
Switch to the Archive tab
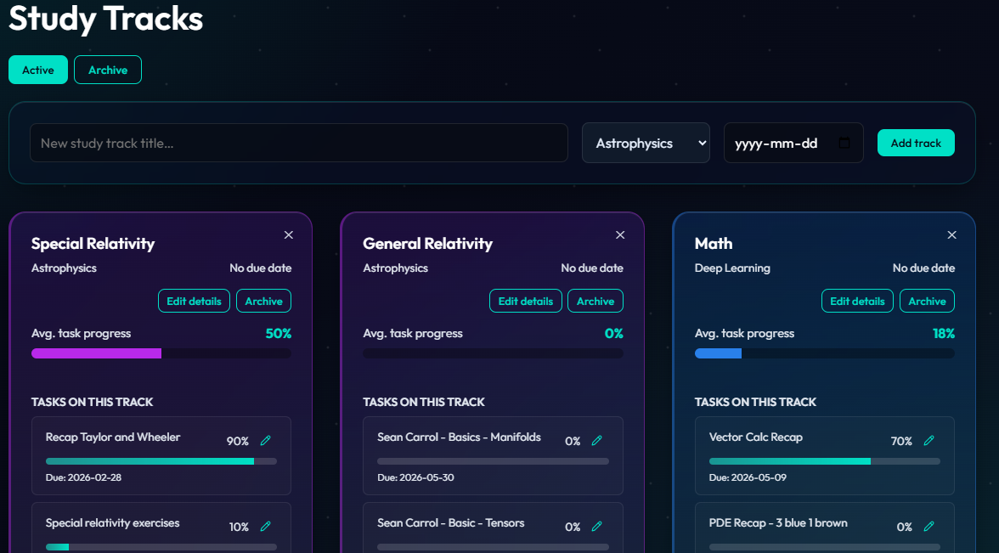pos(108,70)
